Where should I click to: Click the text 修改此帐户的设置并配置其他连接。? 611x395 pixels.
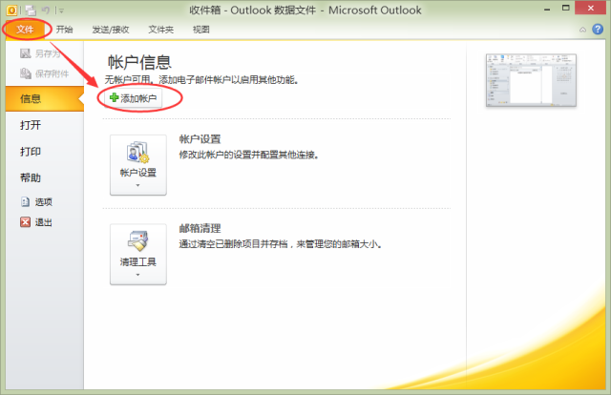point(249,155)
